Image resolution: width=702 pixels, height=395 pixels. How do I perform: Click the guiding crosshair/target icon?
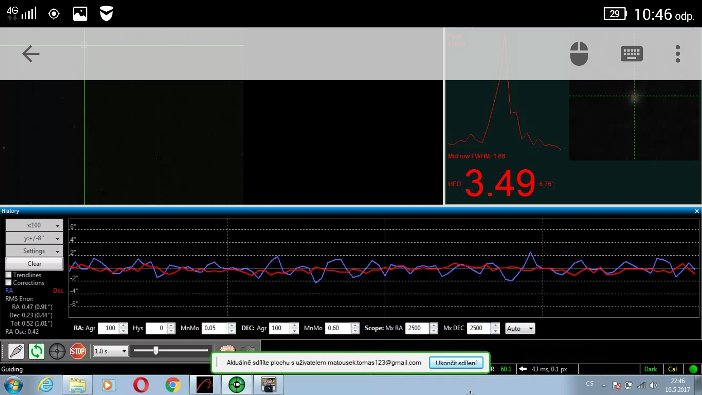coord(57,351)
